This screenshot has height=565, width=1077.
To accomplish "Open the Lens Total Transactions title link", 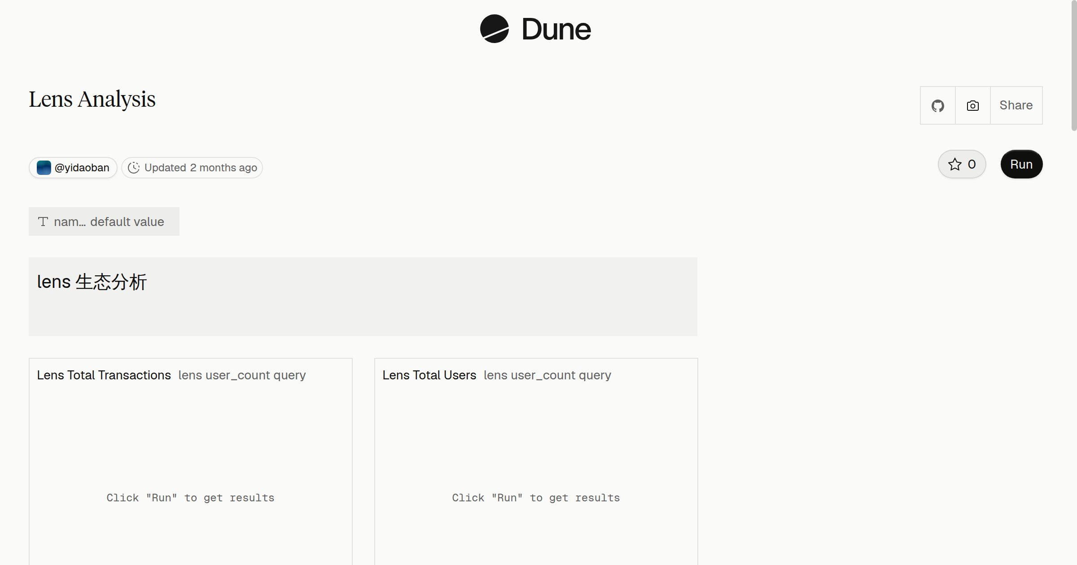I will (x=104, y=375).
